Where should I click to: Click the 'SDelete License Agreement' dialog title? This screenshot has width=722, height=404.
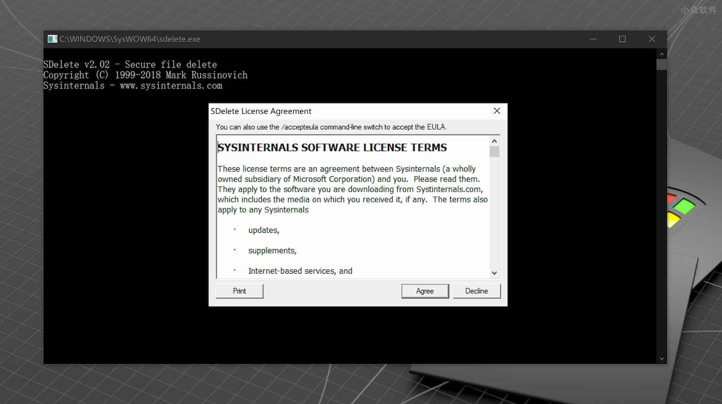[x=261, y=111]
